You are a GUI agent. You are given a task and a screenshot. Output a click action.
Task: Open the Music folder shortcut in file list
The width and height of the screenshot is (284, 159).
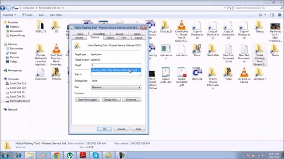[x=197, y=50]
